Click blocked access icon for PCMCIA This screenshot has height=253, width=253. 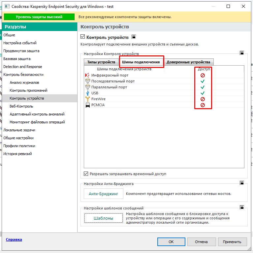coord(203,105)
